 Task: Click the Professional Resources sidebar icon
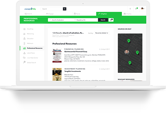click(25, 48)
